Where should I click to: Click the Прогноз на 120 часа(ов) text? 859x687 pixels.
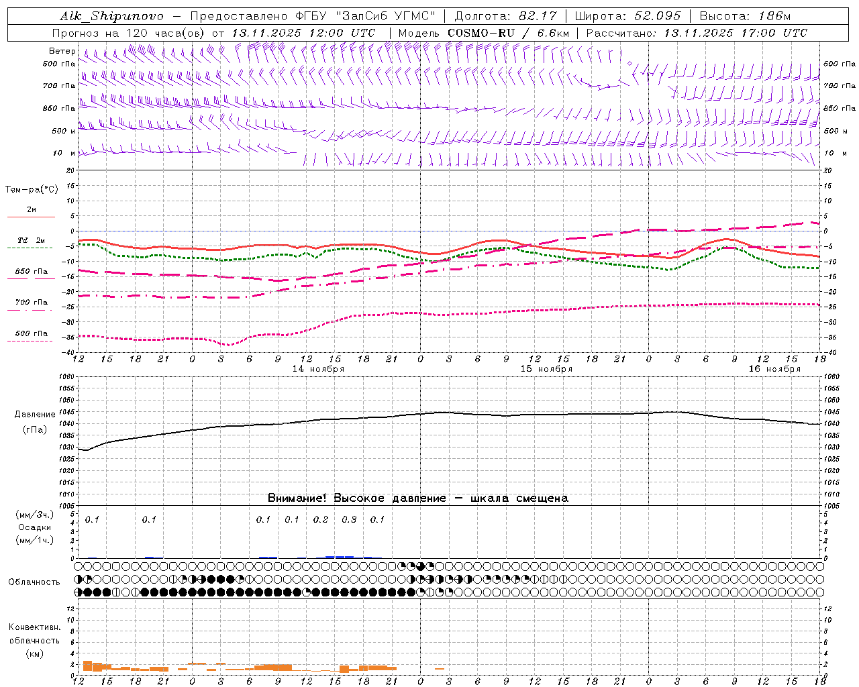pos(129,33)
